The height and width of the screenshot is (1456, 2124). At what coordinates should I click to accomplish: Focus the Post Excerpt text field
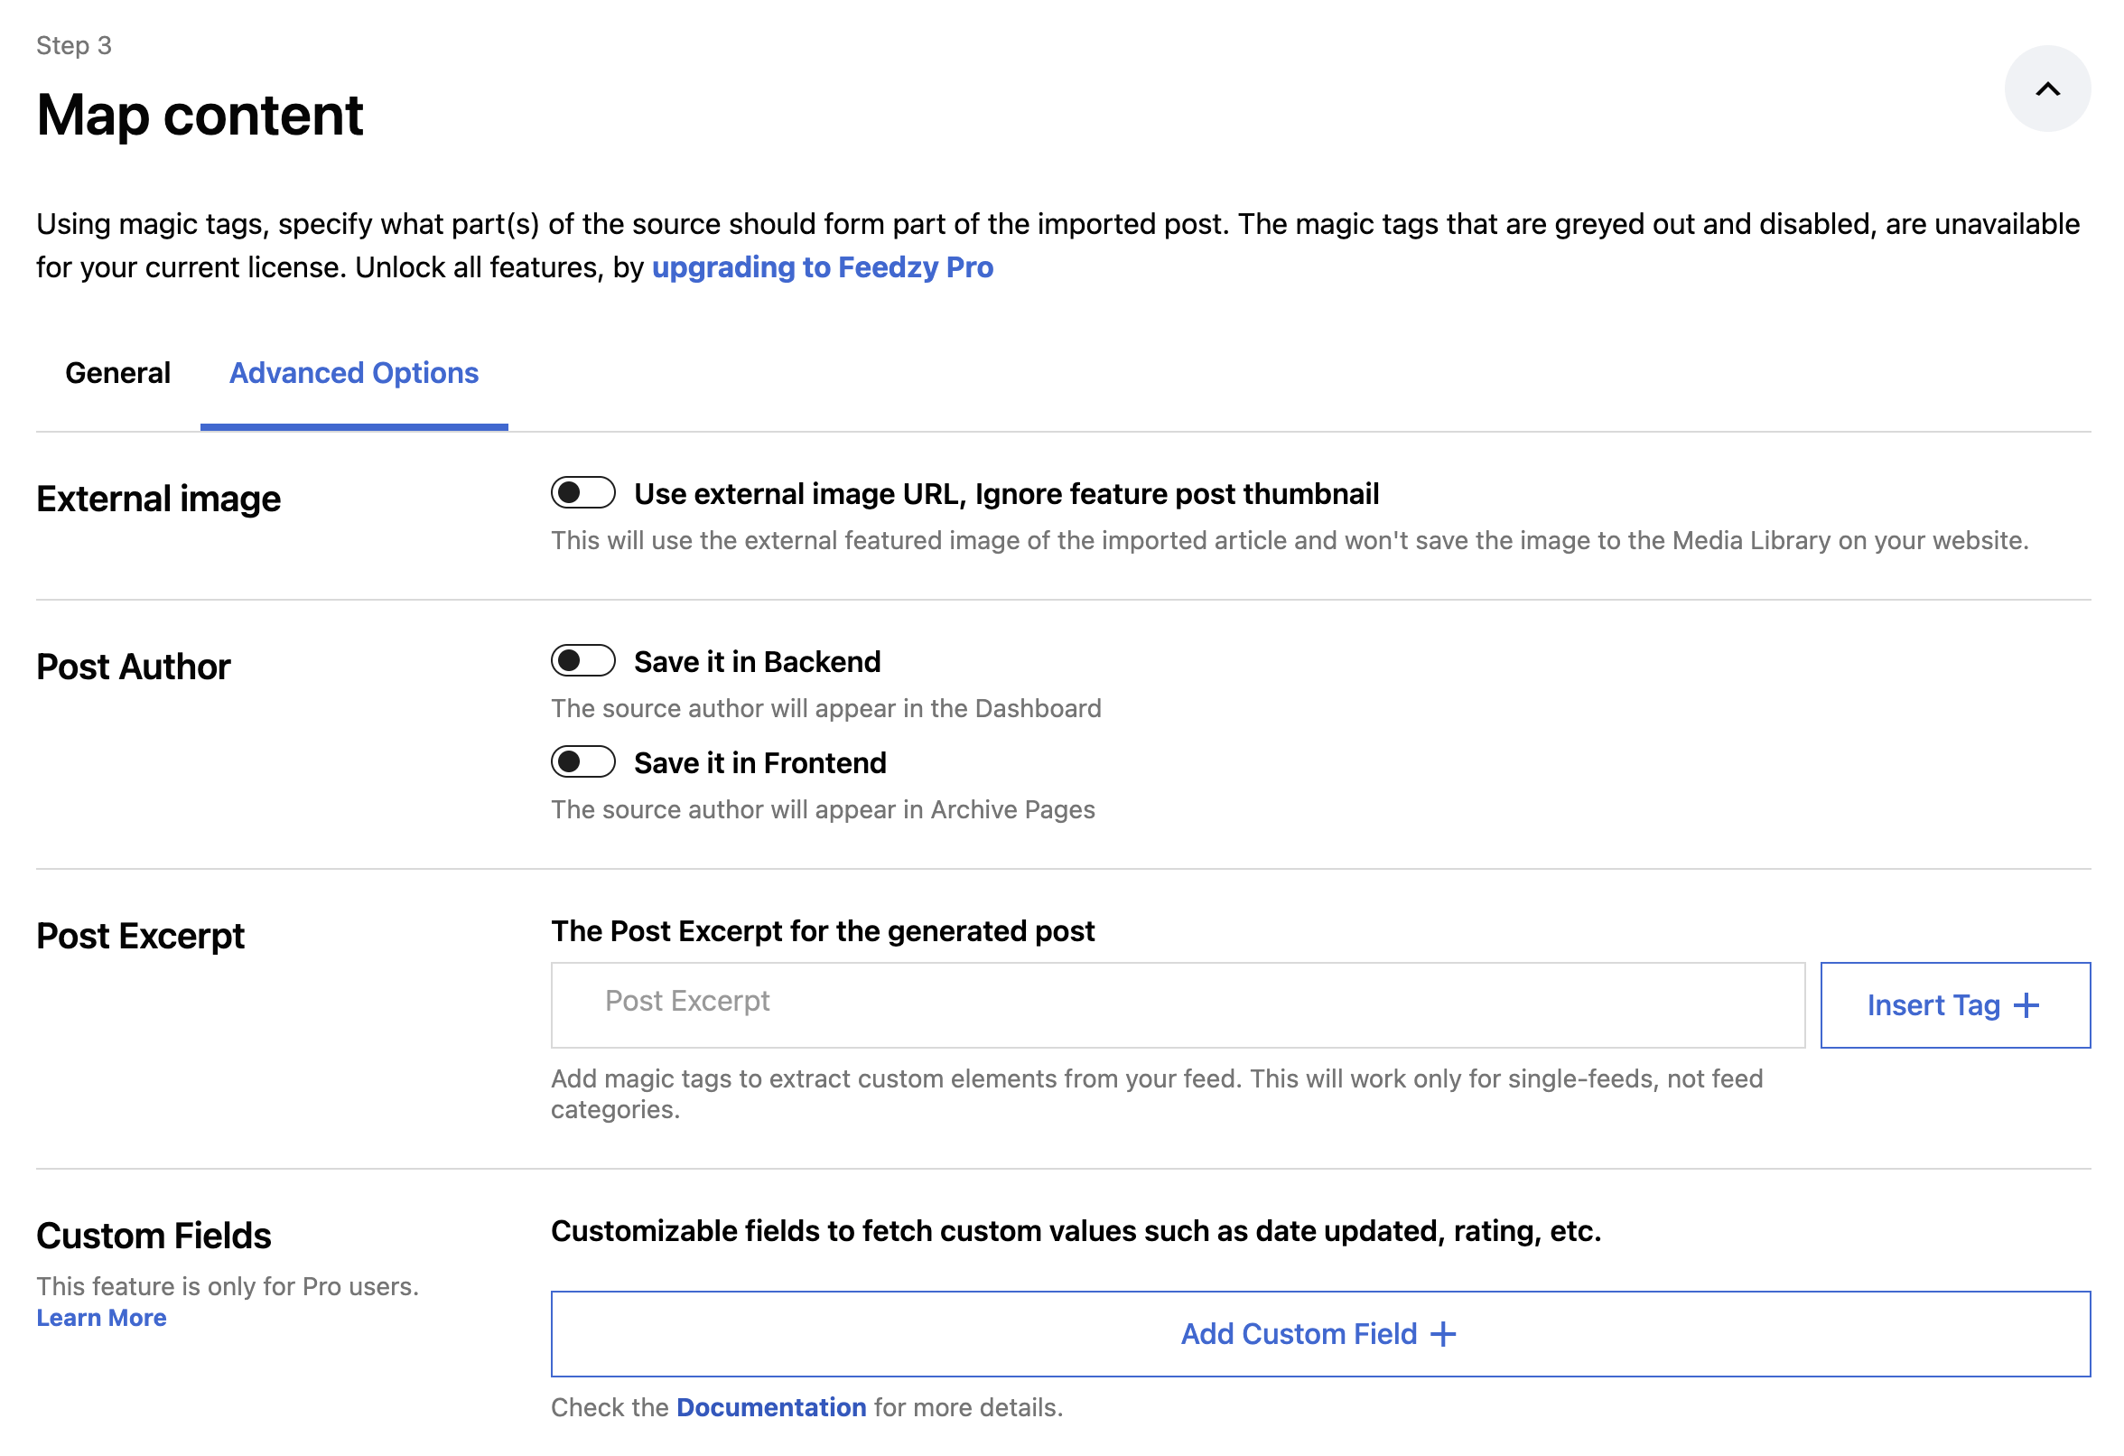click(1178, 1003)
